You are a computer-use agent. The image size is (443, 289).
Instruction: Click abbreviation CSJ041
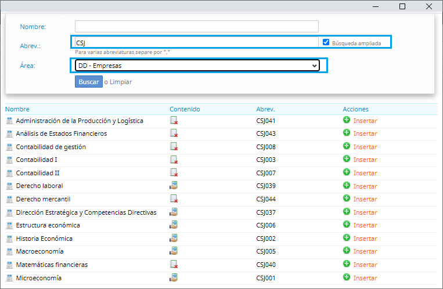tap(265, 121)
